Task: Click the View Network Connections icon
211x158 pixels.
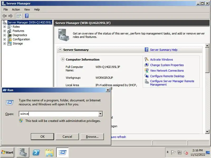Action: pos(146,70)
